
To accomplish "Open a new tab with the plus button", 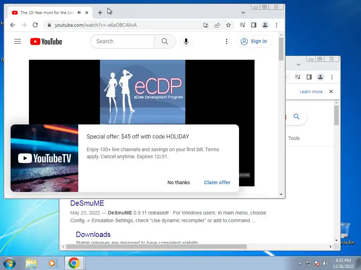I will pyautogui.click(x=100, y=13).
